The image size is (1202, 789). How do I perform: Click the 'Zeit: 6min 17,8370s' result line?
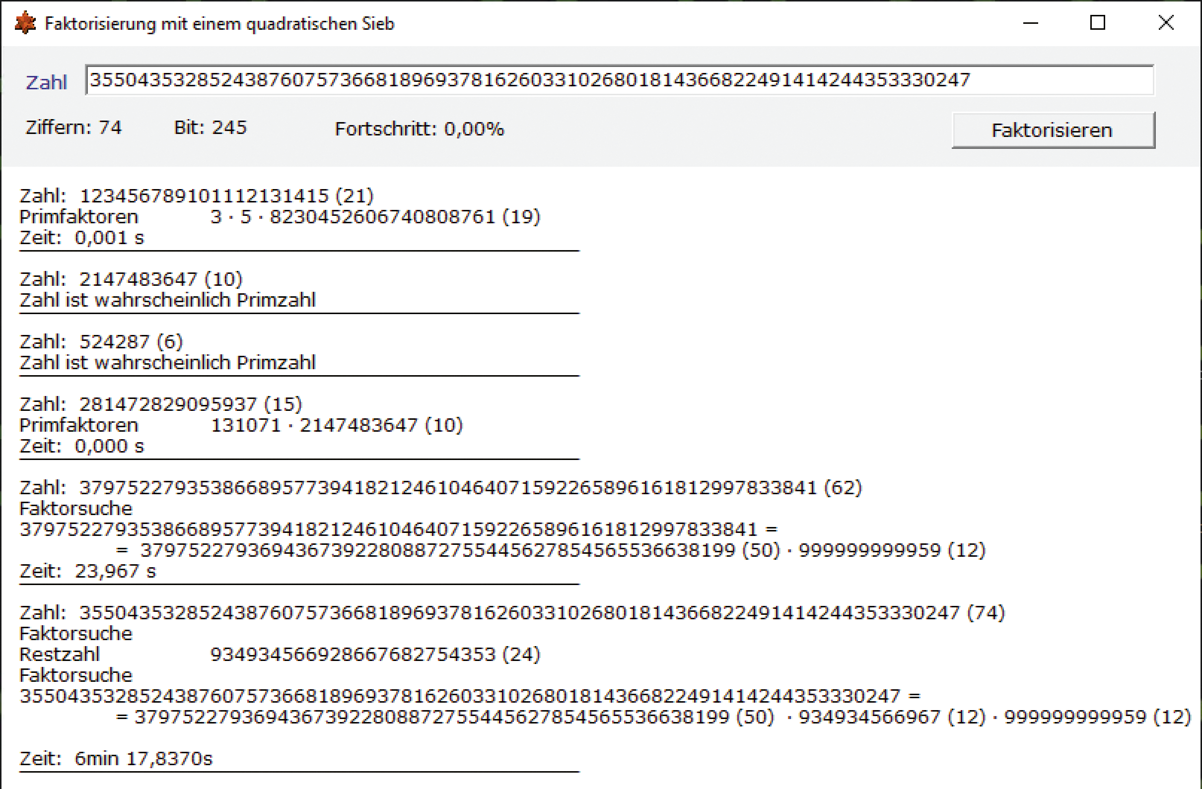[116, 758]
